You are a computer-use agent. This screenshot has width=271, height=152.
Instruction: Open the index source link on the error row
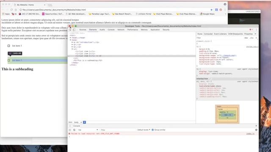tap(250, 134)
